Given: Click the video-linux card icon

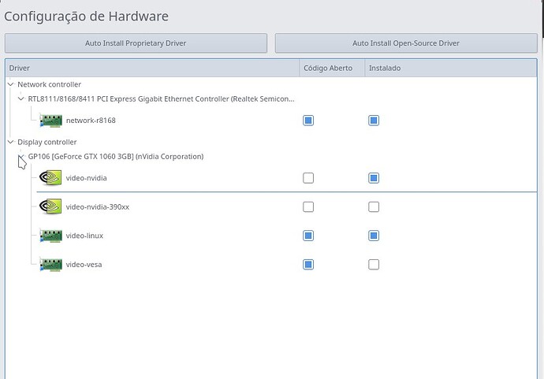Looking at the screenshot, I should pyautogui.click(x=51, y=236).
